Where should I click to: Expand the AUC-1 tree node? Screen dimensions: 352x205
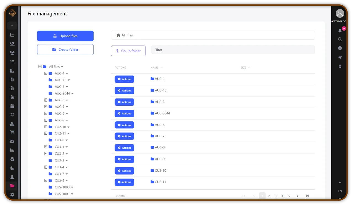(x=46, y=73)
